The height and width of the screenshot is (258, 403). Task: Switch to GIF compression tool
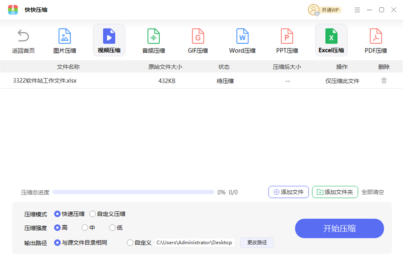pyautogui.click(x=198, y=36)
